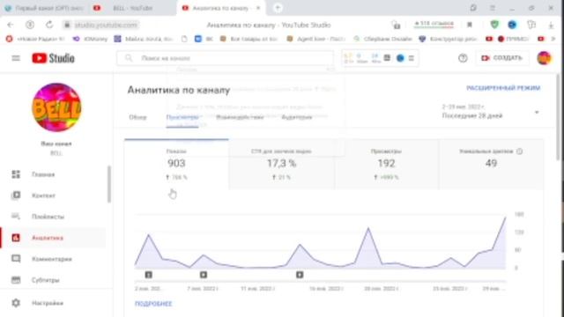Click the pinned YouTube tab icon
564x317 pixels.
coord(97,8)
